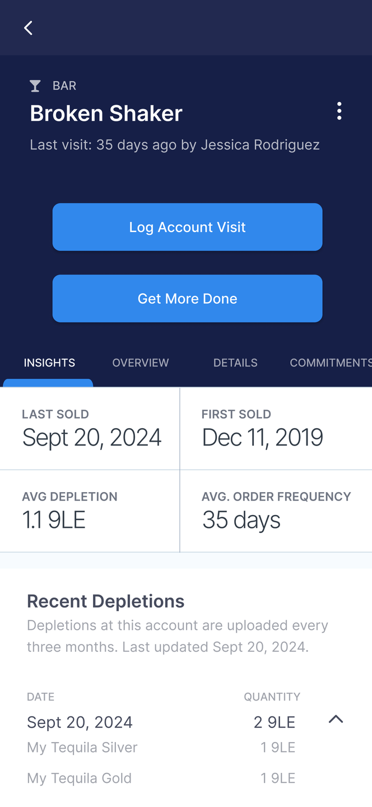Collapse the Sept 20, 2024 depletion row
The image size is (372, 807).
click(x=336, y=720)
